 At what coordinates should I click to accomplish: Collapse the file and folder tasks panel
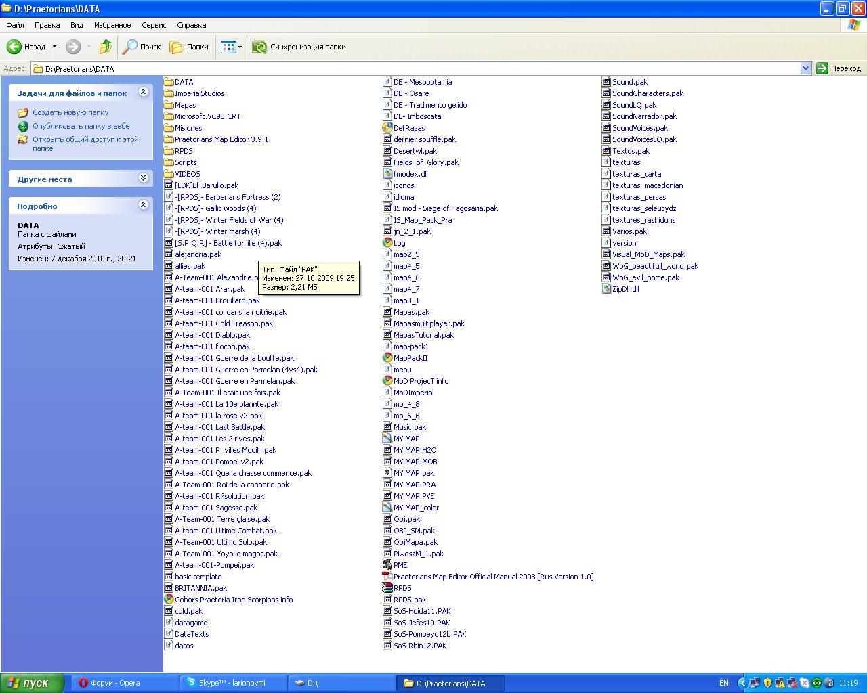point(143,92)
